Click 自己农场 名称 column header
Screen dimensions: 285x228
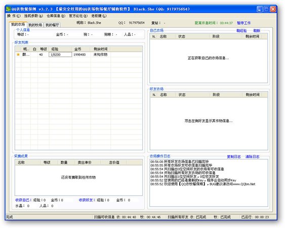[x=167, y=36]
